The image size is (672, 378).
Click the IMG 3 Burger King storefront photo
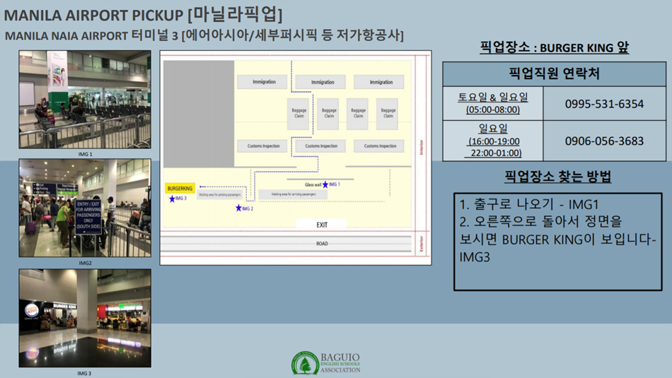(85, 318)
